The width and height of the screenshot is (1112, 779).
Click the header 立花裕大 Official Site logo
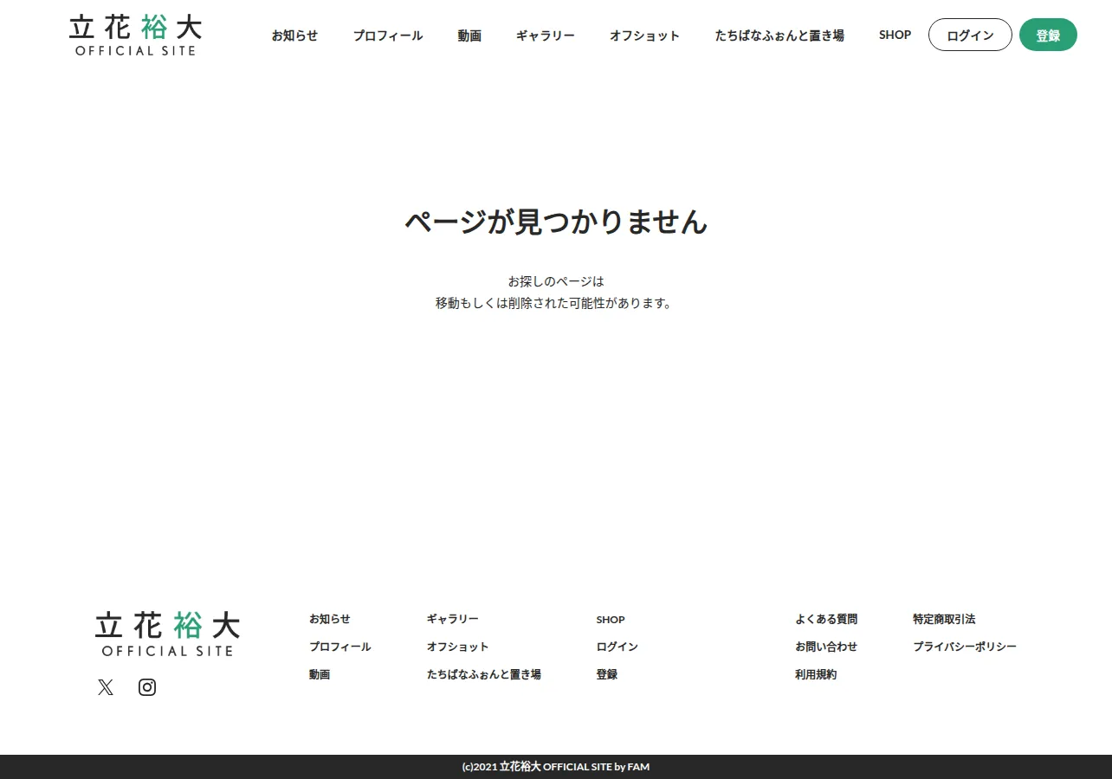(135, 35)
